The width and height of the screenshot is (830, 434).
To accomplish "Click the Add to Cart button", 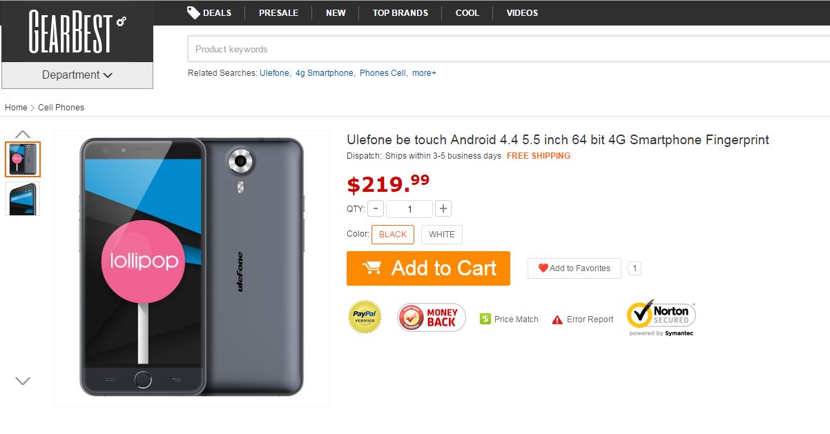I will 428,268.
